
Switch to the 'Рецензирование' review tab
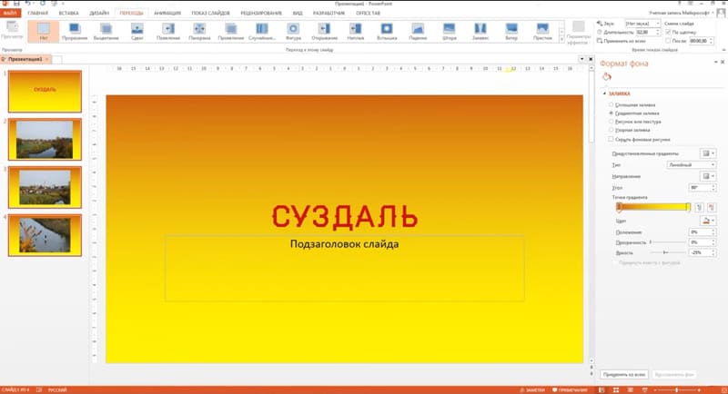tap(261, 13)
